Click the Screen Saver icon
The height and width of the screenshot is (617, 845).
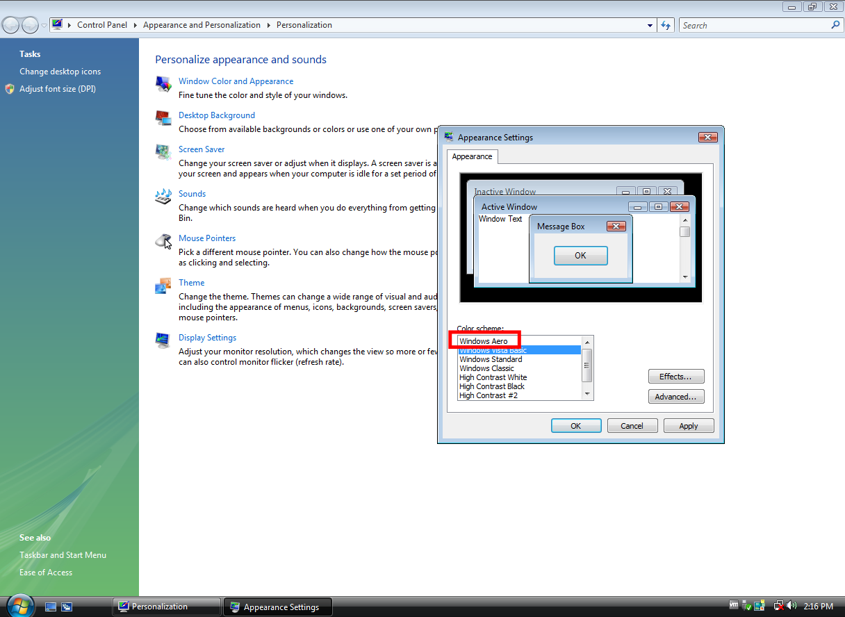point(163,152)
